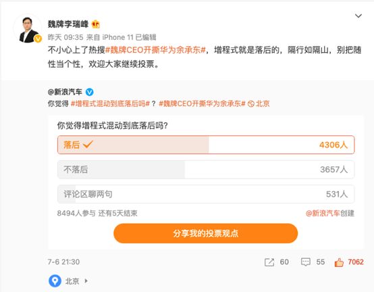Click the blue Beijing location pin icon

click(x=55, y=281)
